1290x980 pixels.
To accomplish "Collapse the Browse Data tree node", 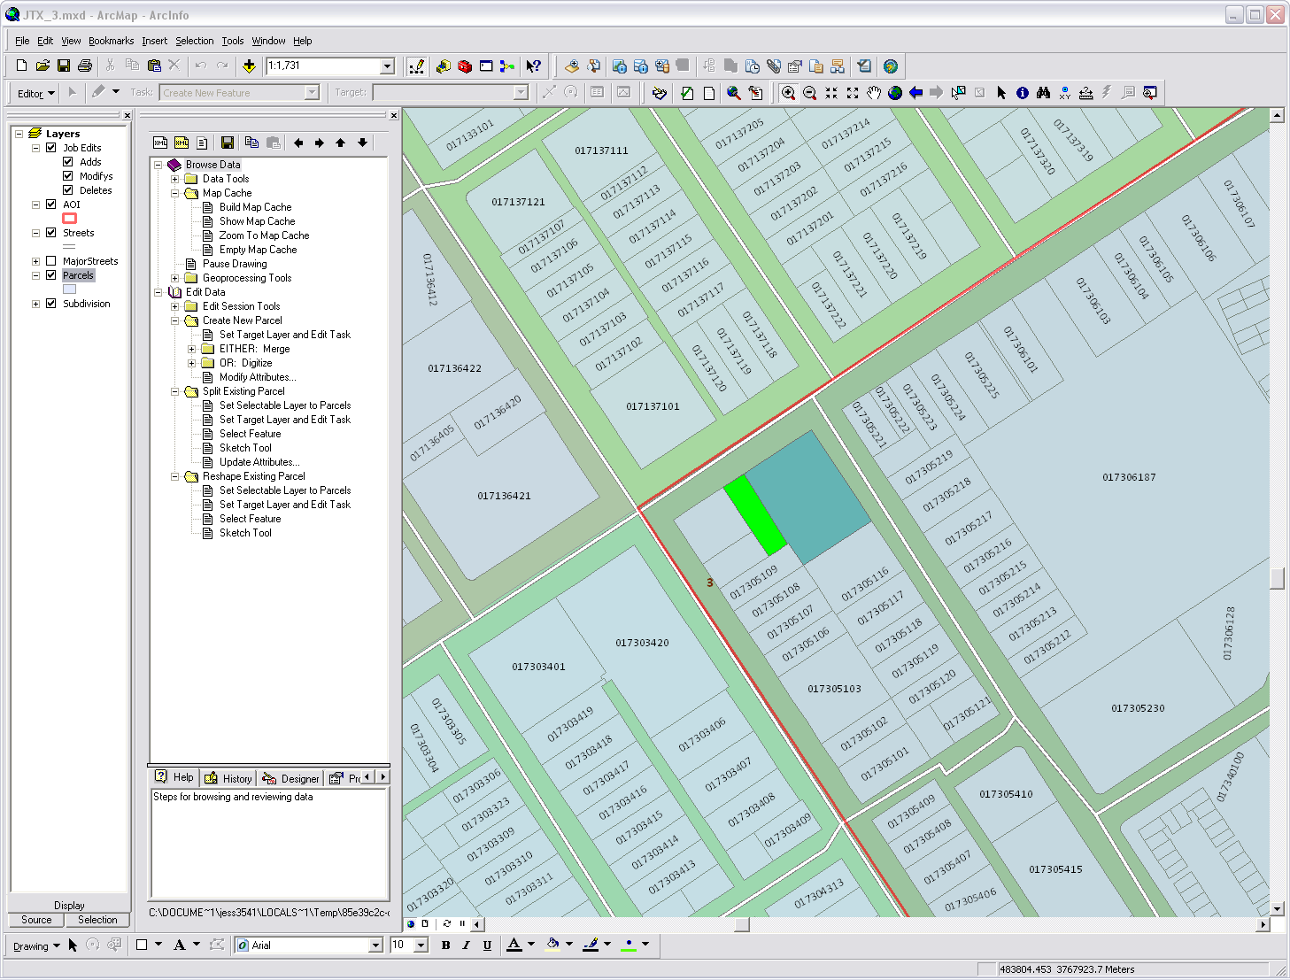I will coord(158,164).
